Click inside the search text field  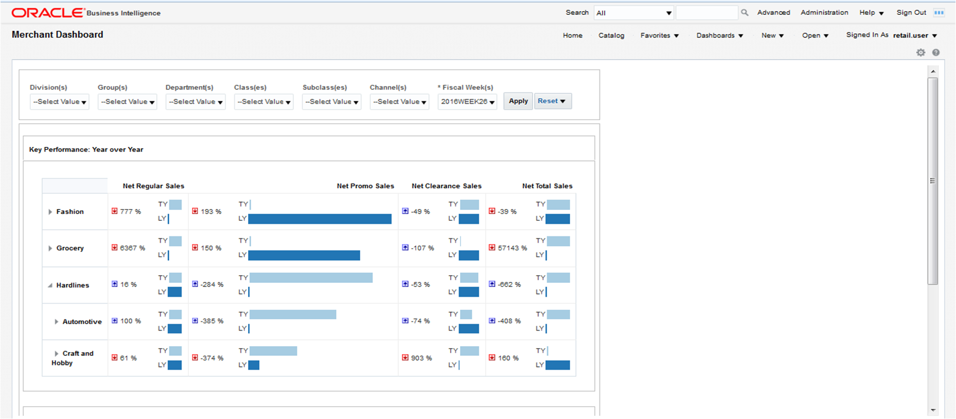(x=707, y=13)
